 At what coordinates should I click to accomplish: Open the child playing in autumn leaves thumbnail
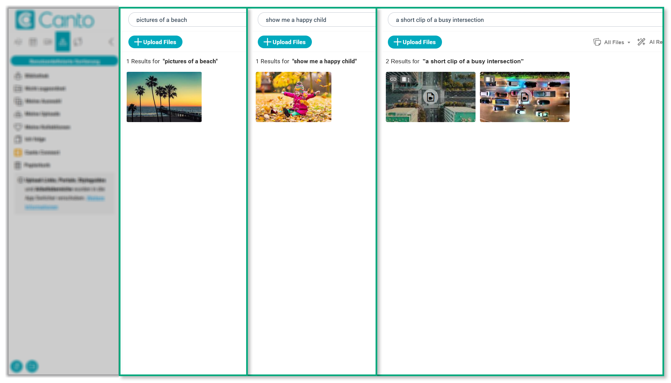point(293,97)
